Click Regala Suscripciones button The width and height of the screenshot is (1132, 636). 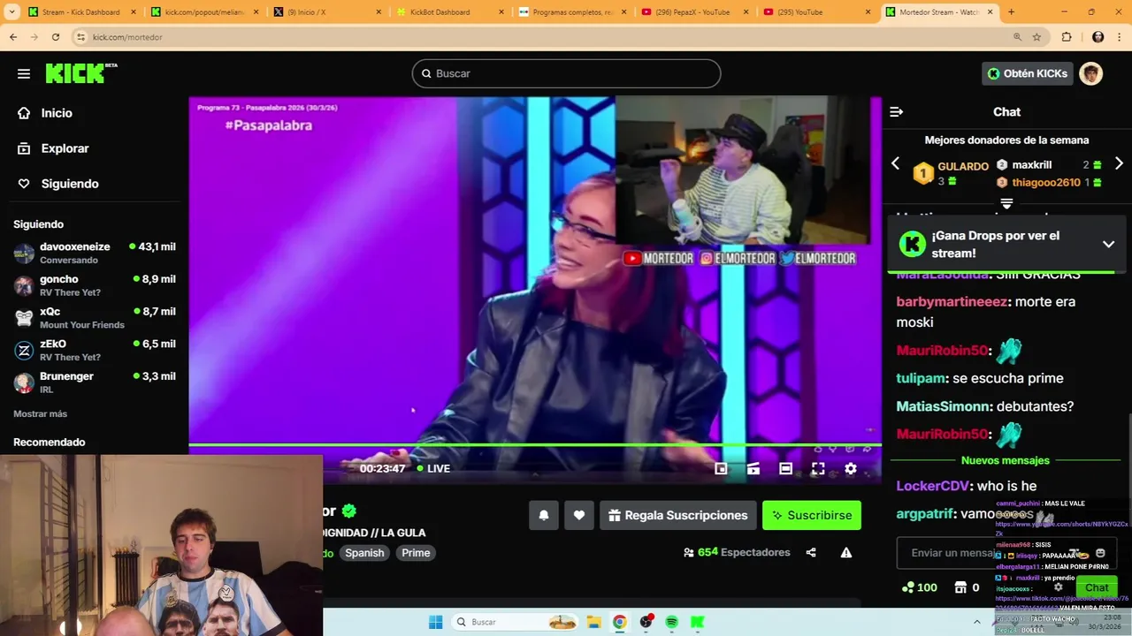pos(677,515)
